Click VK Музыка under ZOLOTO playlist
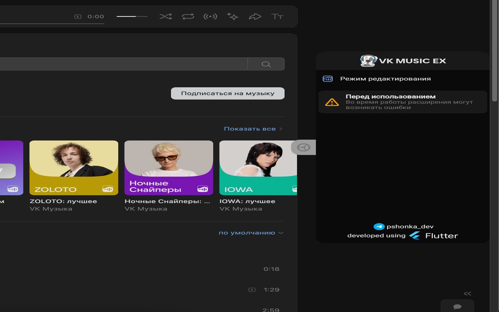This screenshot has width=499, height=312. click(51, 209)
